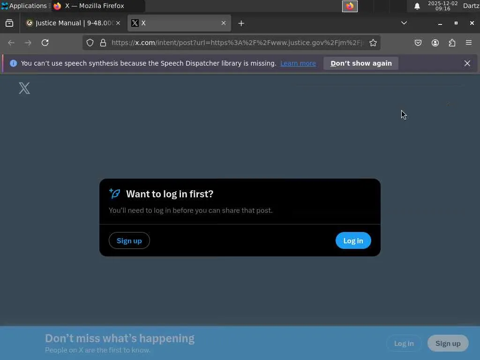
Task: Open the tracking protection shield icon
Action: tap(90, 43)
